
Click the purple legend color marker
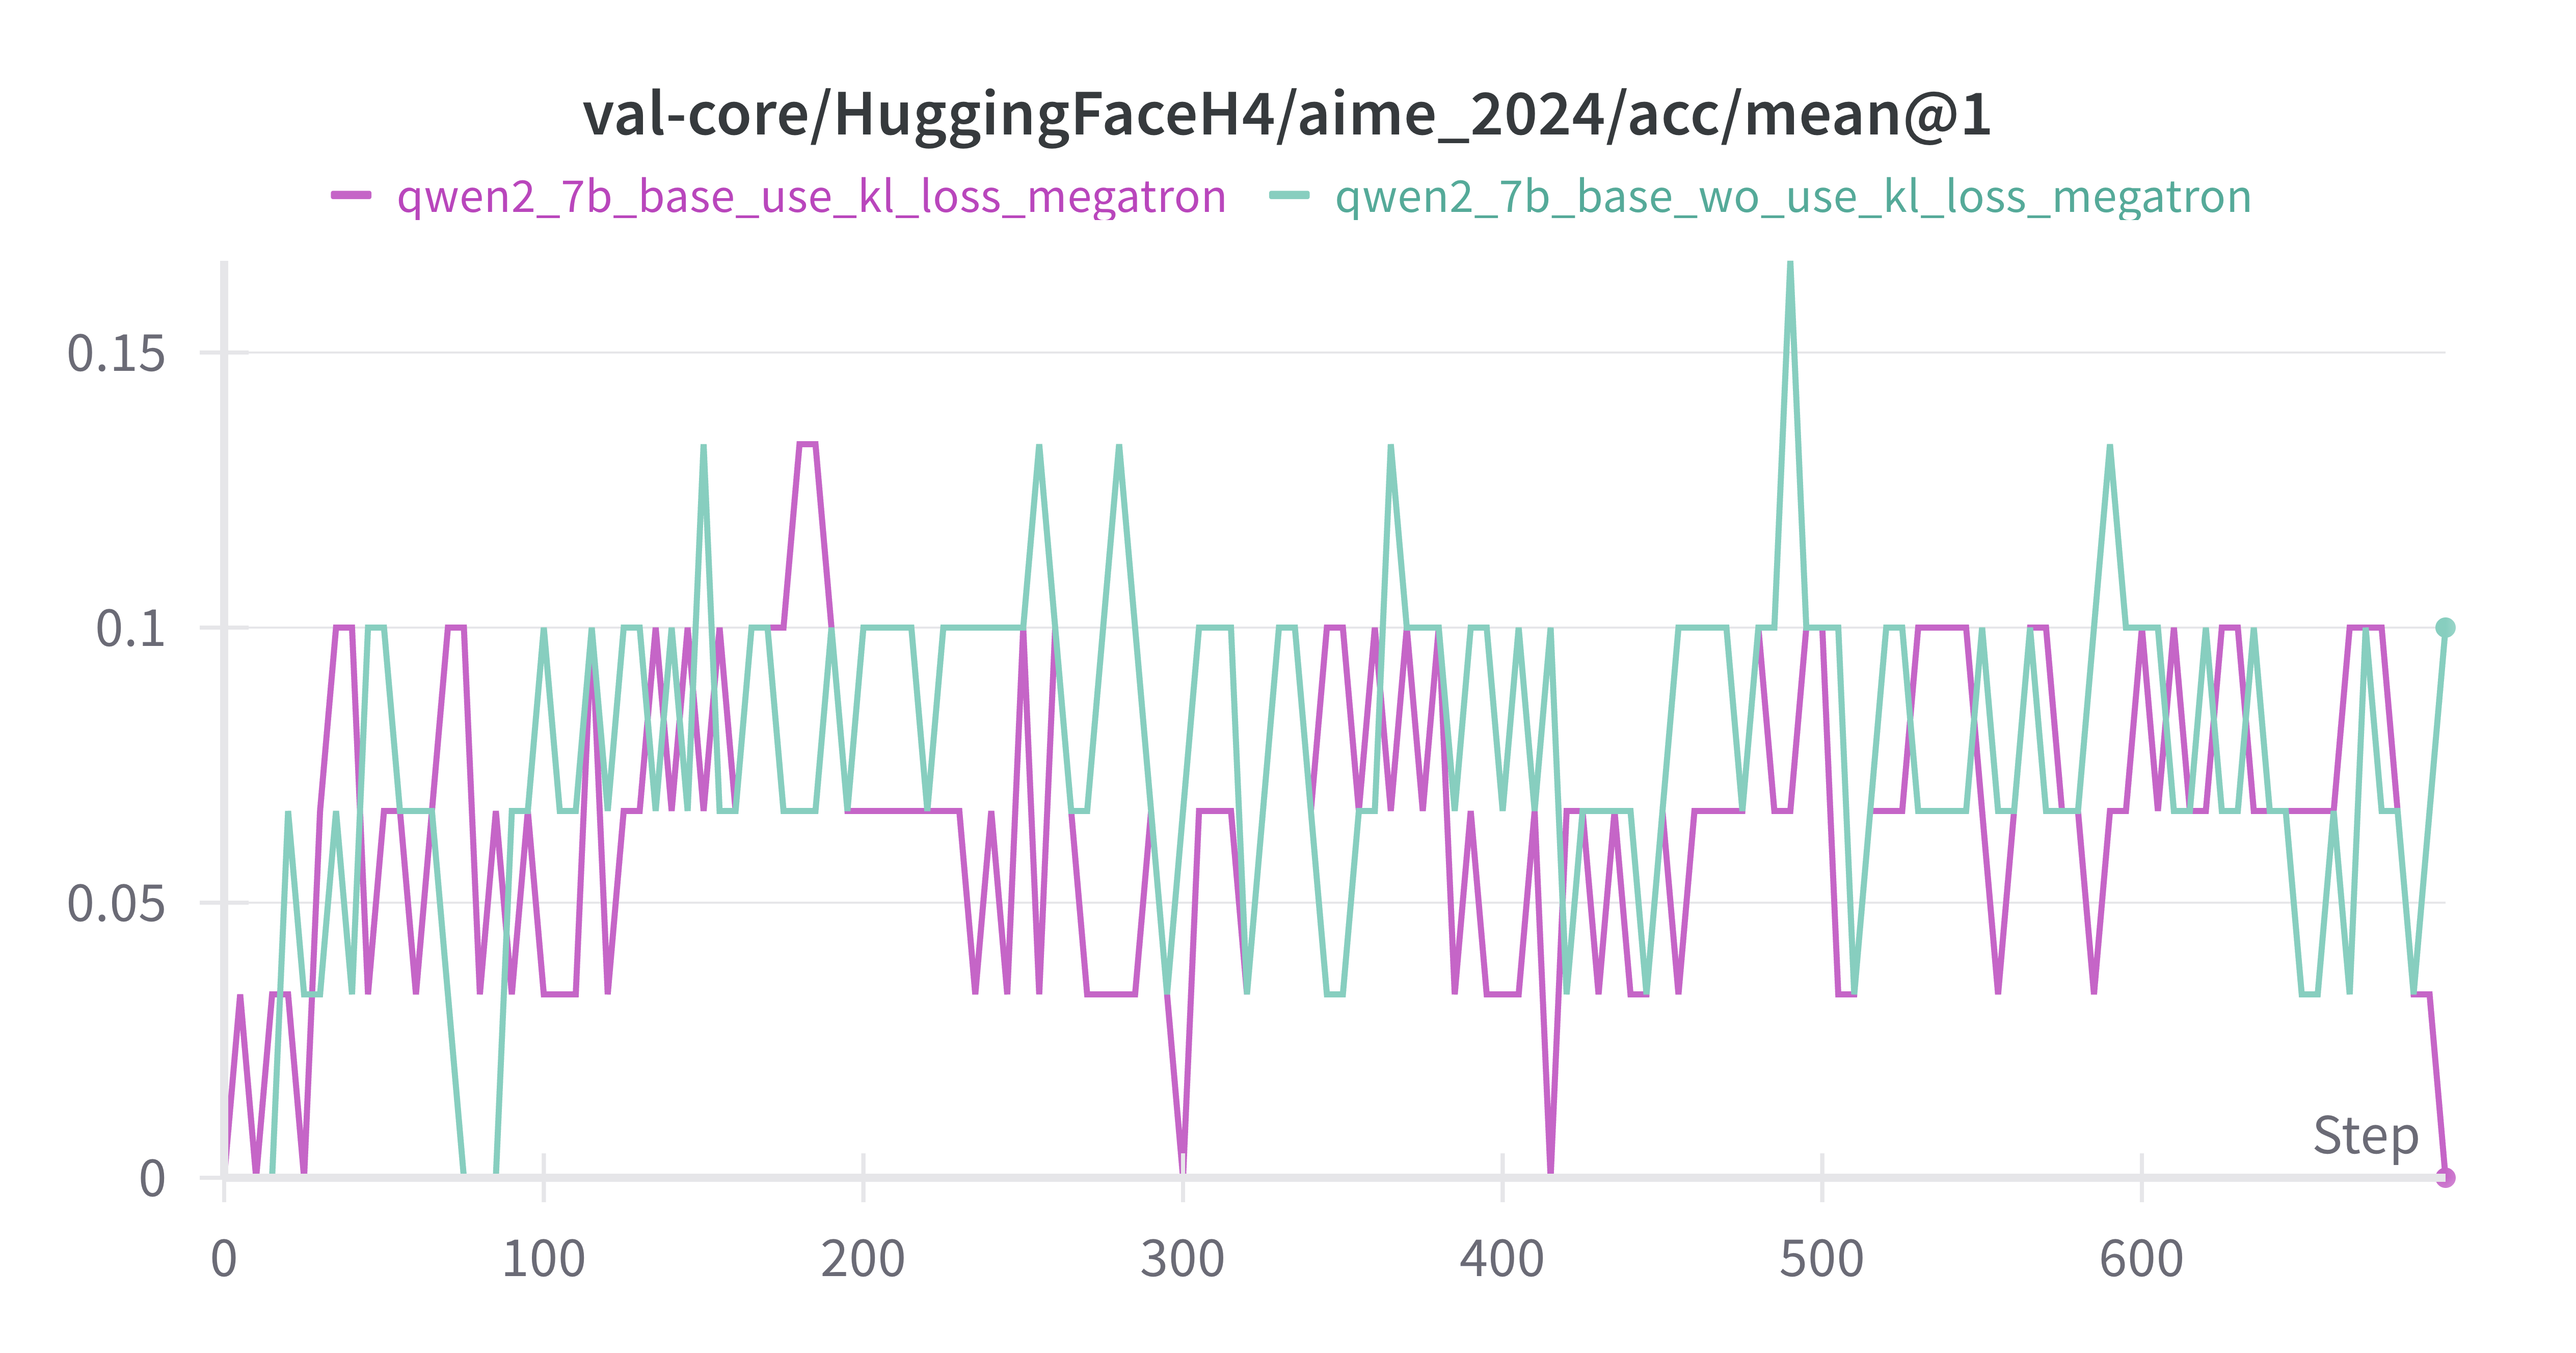[351, 196]
